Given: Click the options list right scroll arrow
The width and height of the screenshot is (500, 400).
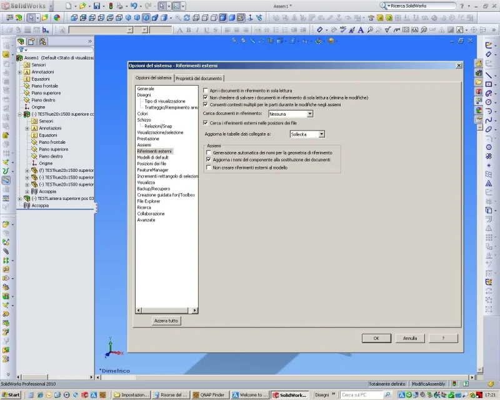Looking at the screenshot, I should click(x=195, y=310).
